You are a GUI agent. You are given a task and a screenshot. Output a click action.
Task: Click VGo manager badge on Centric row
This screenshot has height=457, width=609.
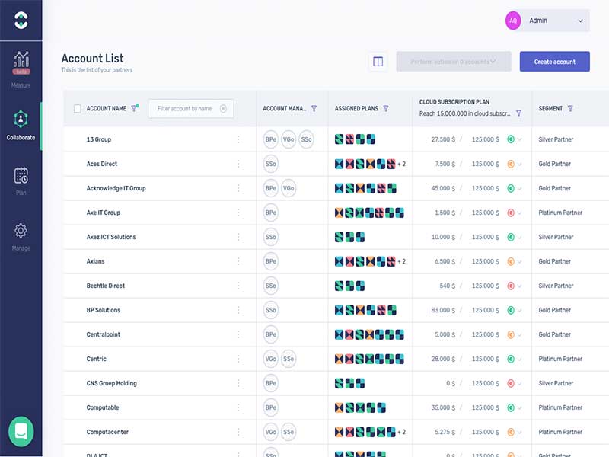pyautogui.click(x=270, y=359)
